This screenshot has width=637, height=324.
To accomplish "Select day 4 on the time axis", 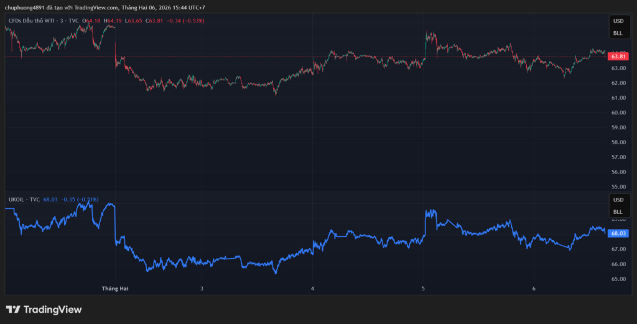I will [x=313, y=289].
